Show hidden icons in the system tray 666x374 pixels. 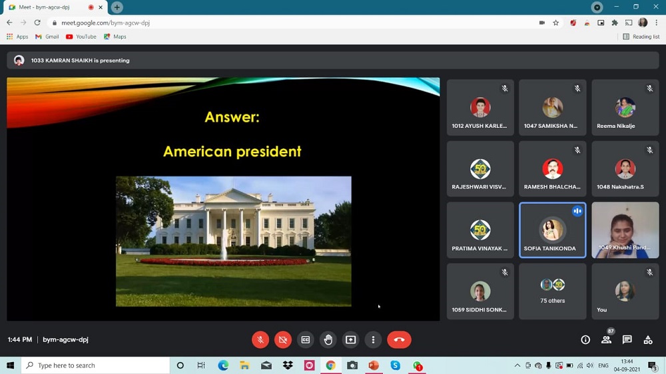[517, 365]
